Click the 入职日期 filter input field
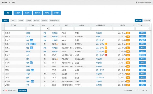The height and width of the screenshot is (94, 153). [124, 28]
